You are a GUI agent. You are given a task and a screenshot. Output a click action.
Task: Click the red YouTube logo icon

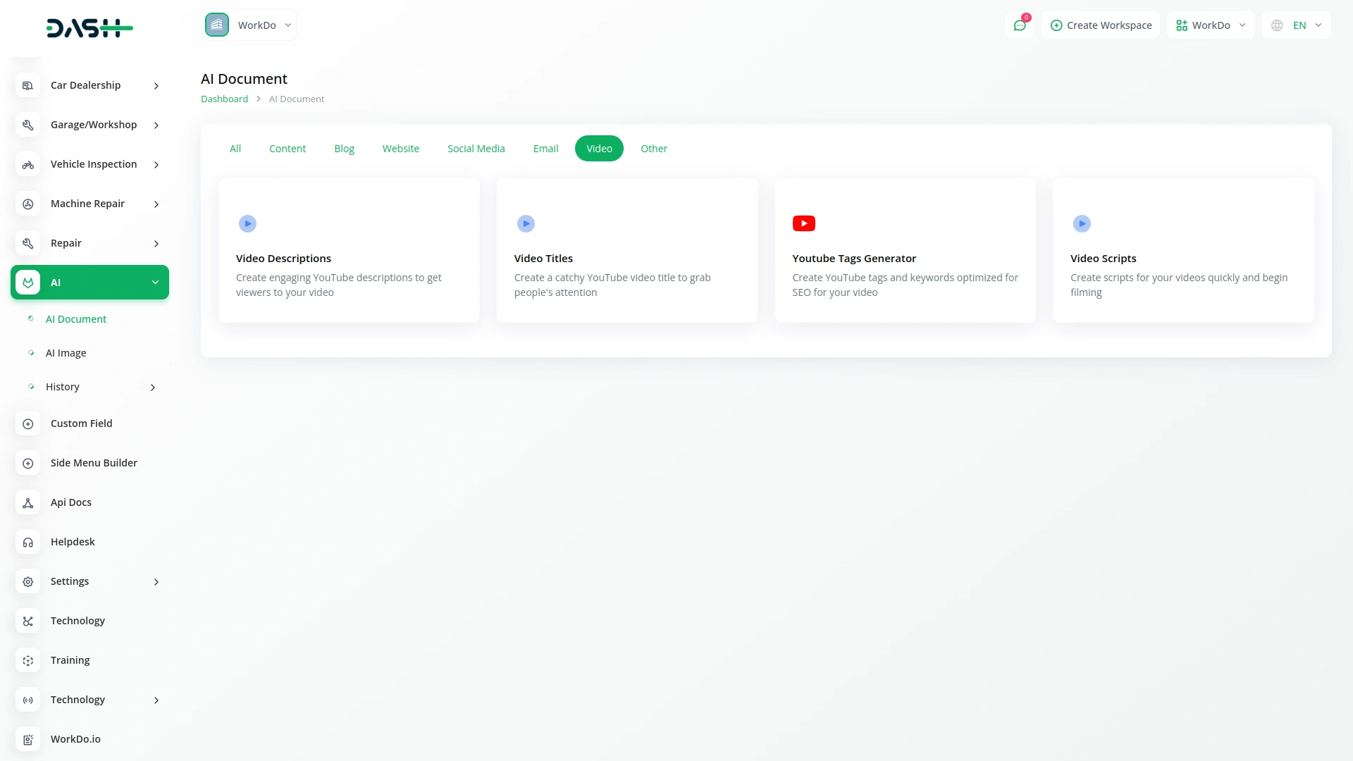(x=804, y=223)
